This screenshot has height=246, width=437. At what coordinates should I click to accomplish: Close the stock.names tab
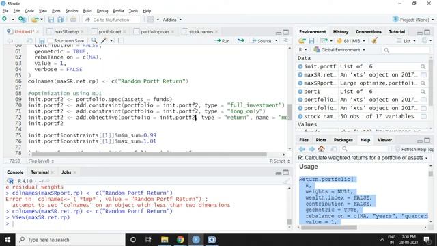coord(216,32)
